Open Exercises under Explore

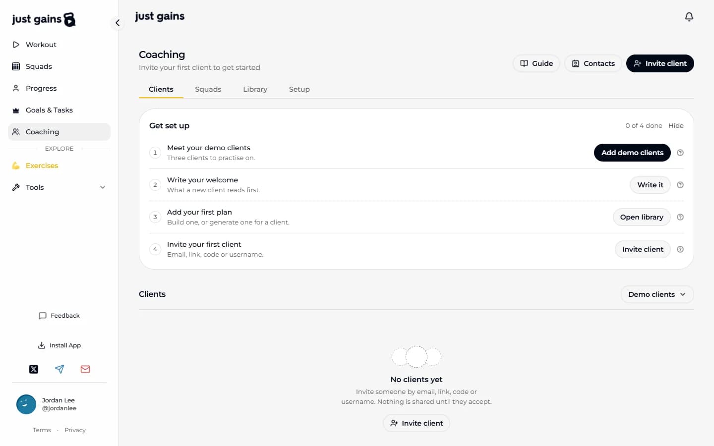59,166
